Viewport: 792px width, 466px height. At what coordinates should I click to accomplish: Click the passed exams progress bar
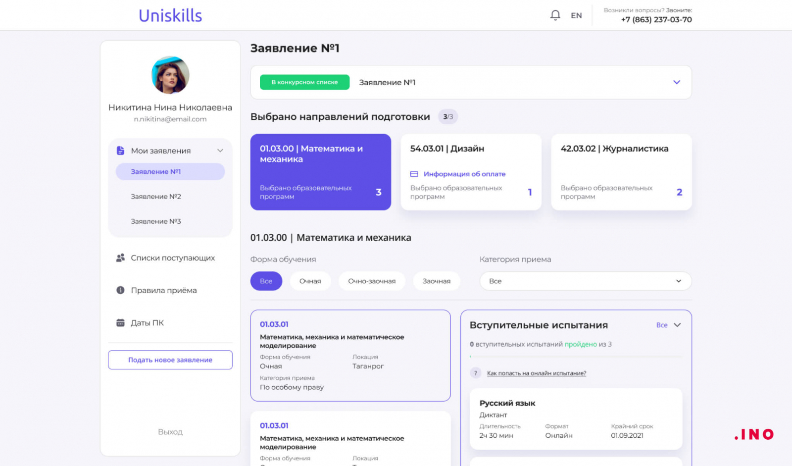pos(576,356)
